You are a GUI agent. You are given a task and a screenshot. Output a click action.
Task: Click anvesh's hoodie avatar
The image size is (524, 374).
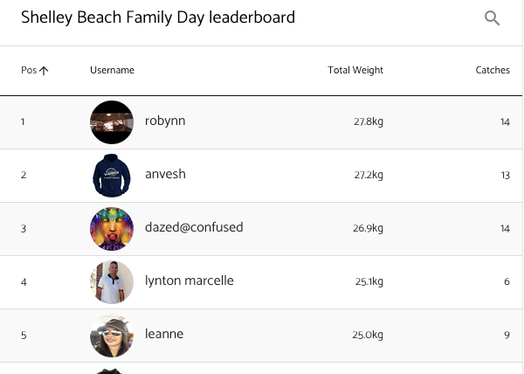[112, 175]
